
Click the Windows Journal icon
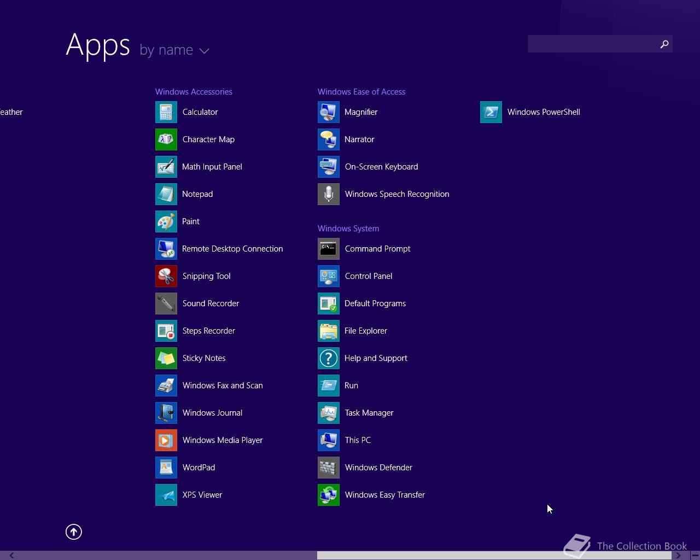pos(166,413)
